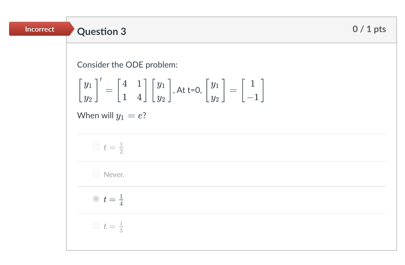405x265 pixels.
Task: Click the t = 1/2 answer label
Action: tap(113, 147)
